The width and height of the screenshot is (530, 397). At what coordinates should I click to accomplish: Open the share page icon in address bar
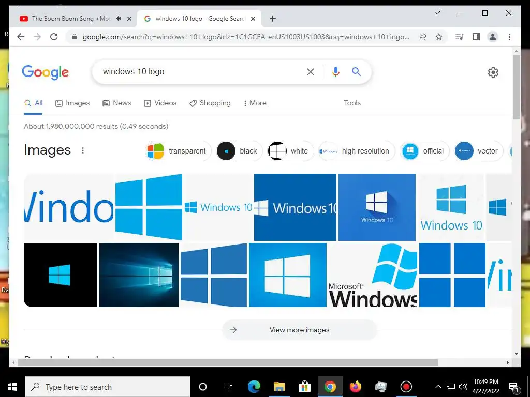(422, 37)
